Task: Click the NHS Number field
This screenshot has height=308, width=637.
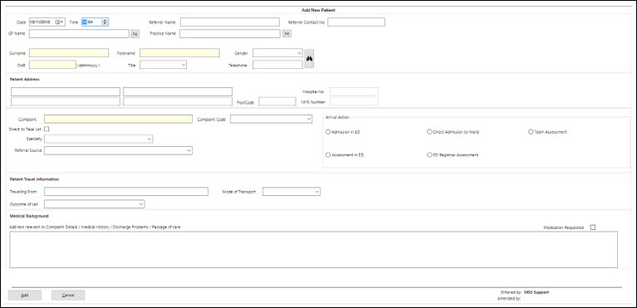Action: [x=354, y=101]
